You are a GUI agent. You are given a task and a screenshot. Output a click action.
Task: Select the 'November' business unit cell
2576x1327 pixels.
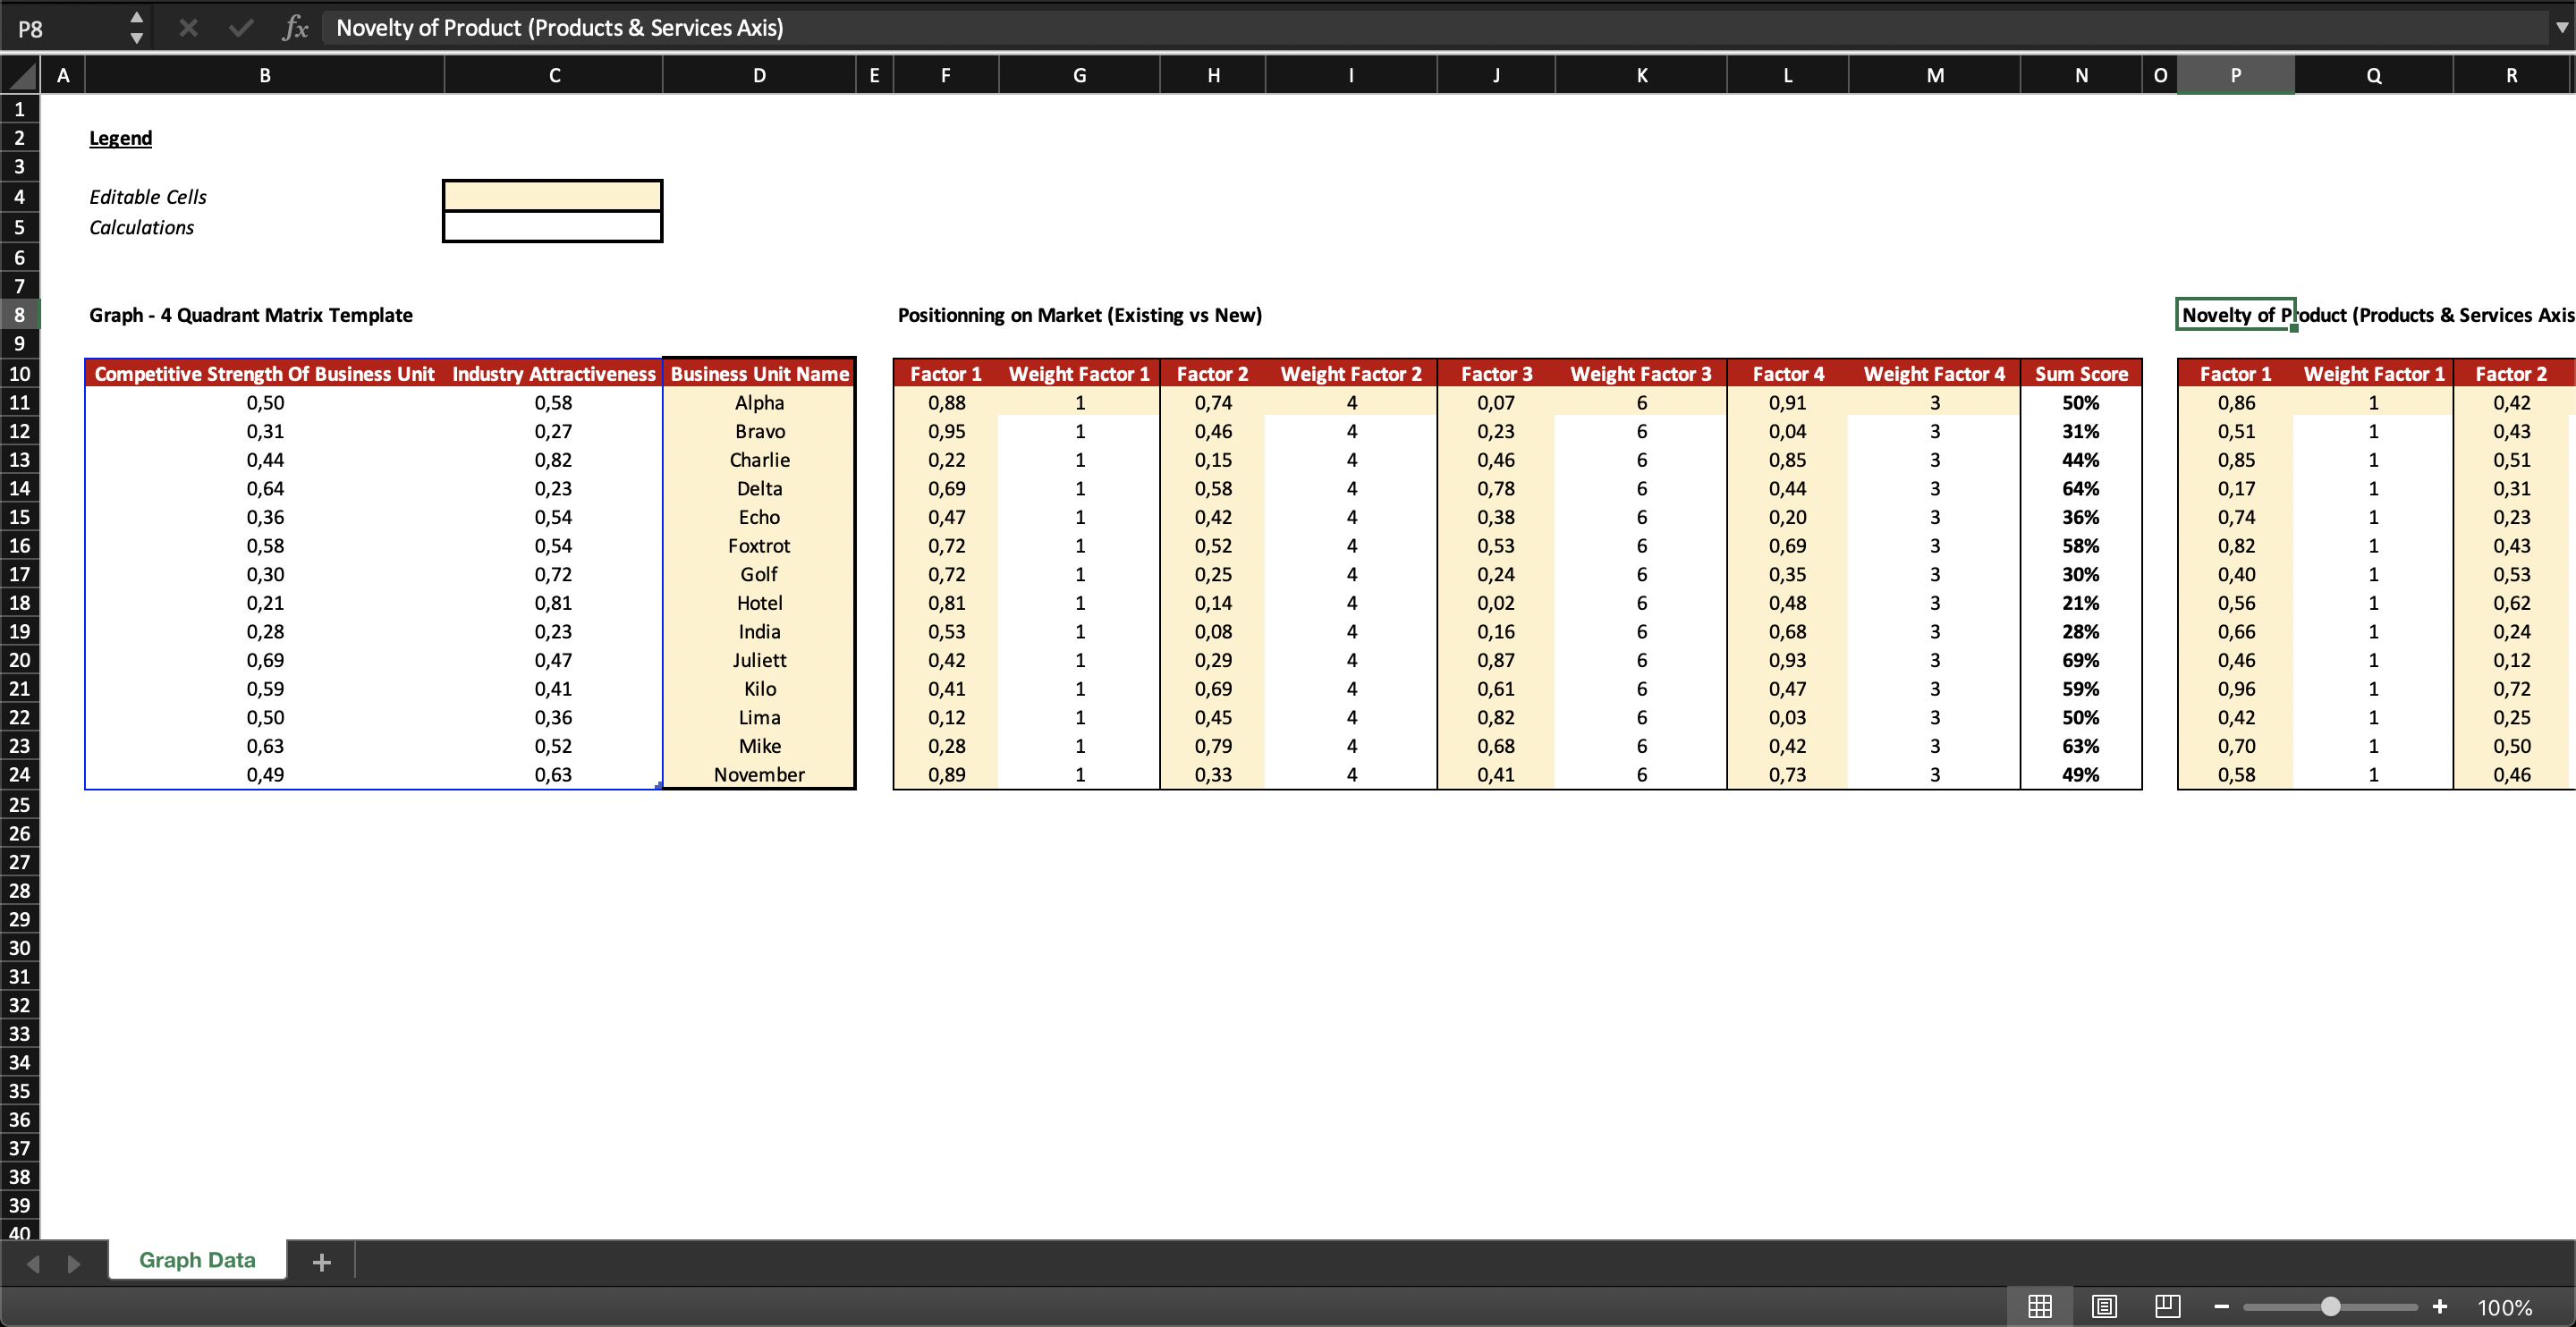(x=759, y=775)
